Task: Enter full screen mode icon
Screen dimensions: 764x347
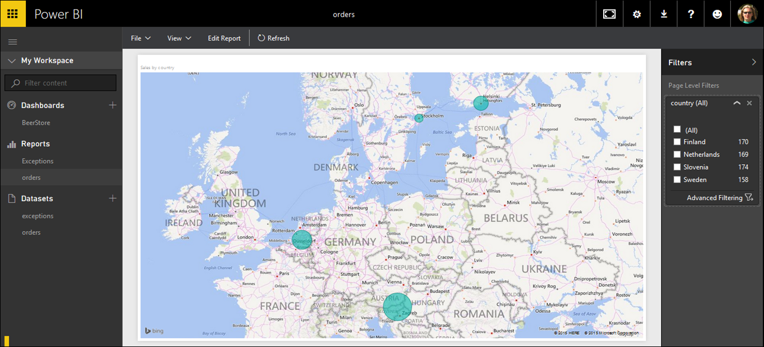Action: [x=609, y=15]
